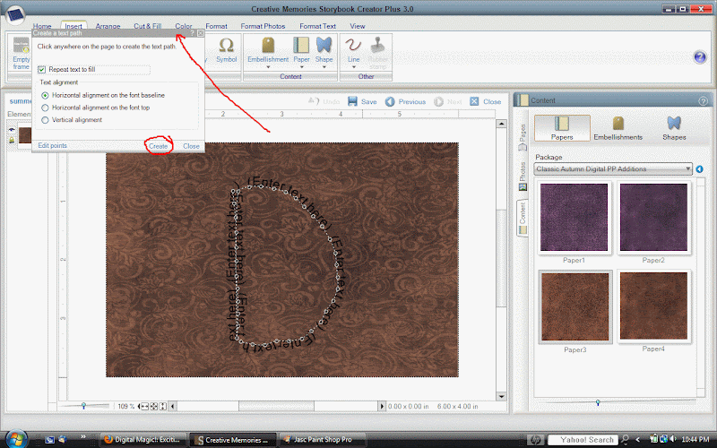Click the Create link in the dialog
717x448 pixels.
pyautogui.click(x=159, y=145)
